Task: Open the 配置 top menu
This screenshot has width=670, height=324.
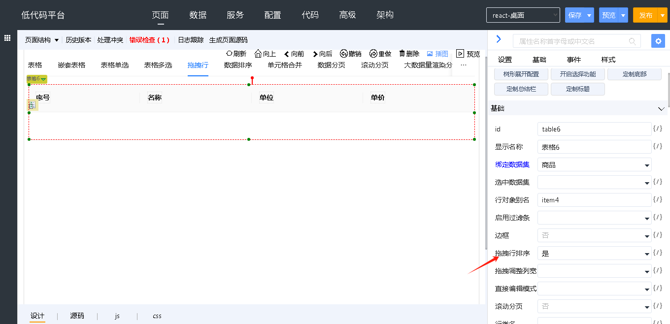Action: 273,15
